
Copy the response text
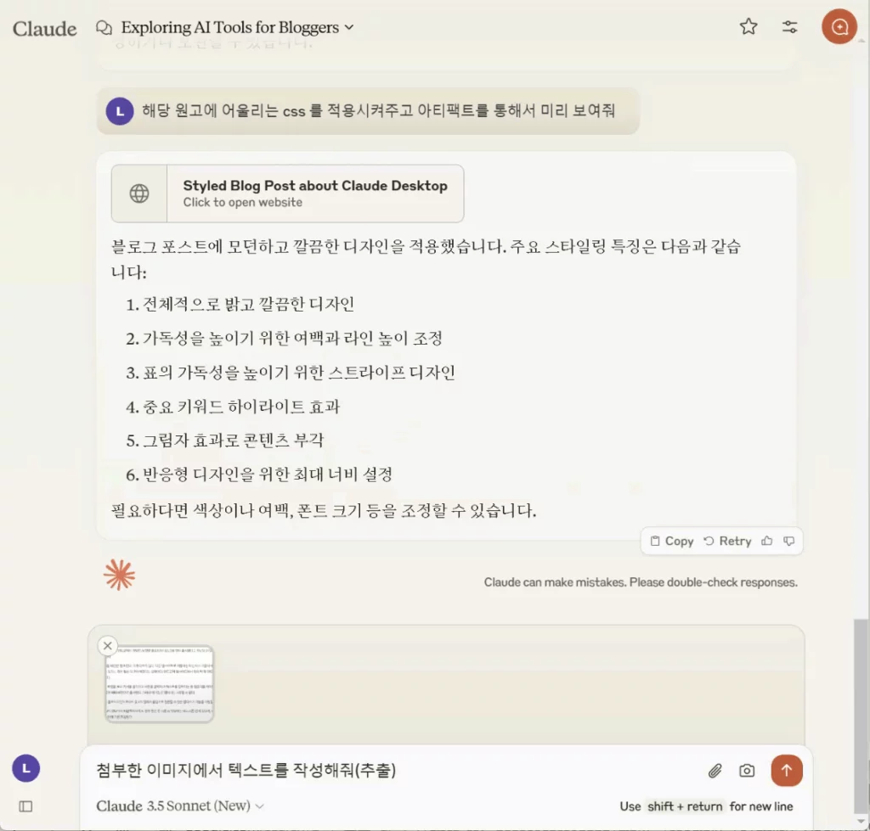(672, 541)
